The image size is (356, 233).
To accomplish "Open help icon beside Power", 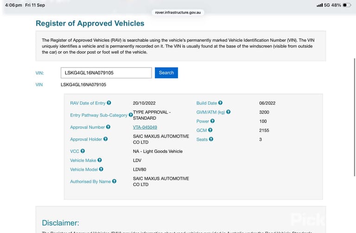I will (212, 121).
